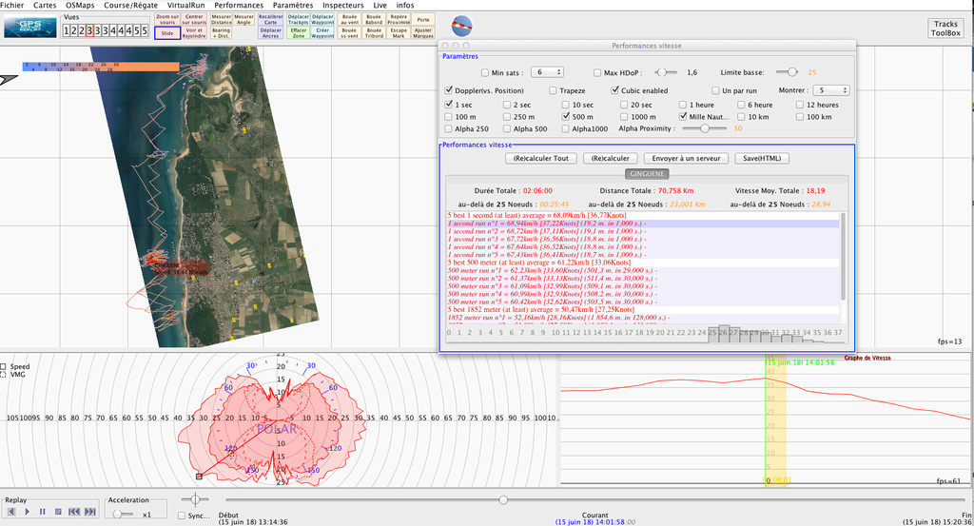The height and width of the screenshot is (526, 974).
Task: Activate the Zoom sur souris tool
Action: [167, 19]
